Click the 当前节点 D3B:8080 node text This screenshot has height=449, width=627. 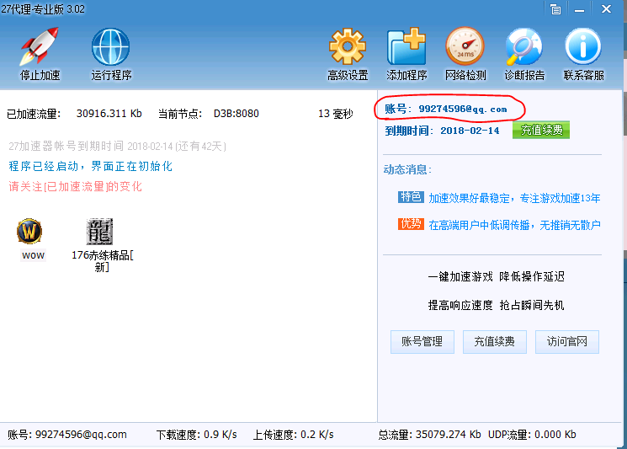tap(236, 114)
